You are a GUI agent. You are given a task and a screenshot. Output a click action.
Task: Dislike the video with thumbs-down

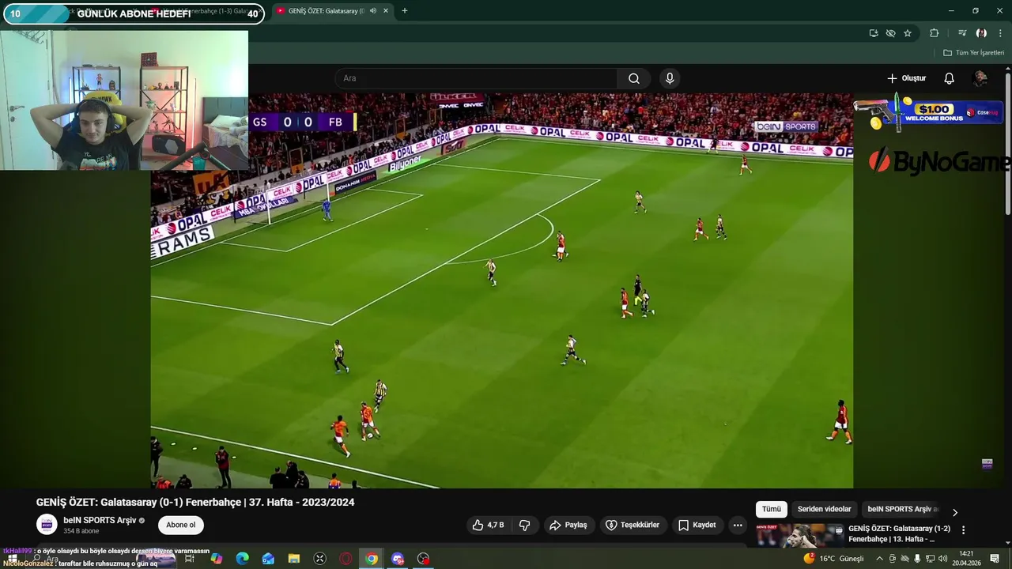point(524,525)
